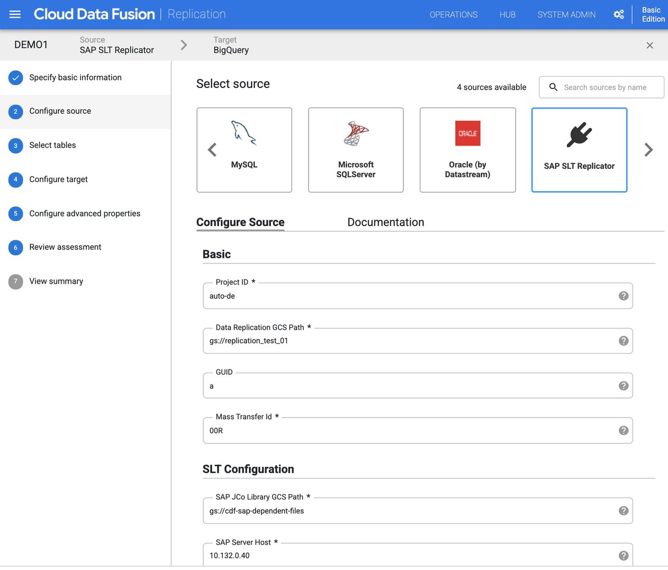The height and width of the screenshot is (570, 668).
Task: Open step 6 Review assessment
Action: pos(65,247)
